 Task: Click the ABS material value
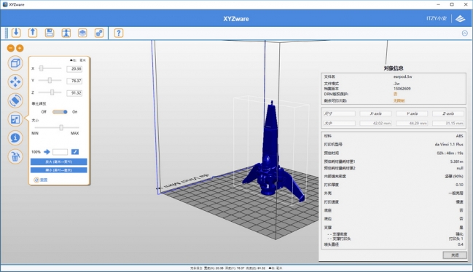tap(459, 136)
